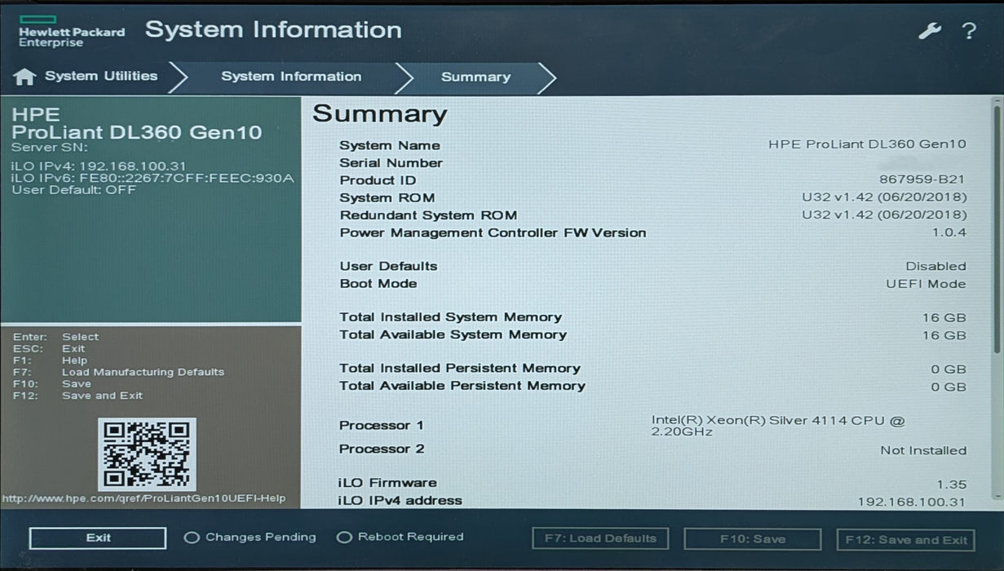
Task: Select the Changes Pending radio indicator
Action: [192, 538]
